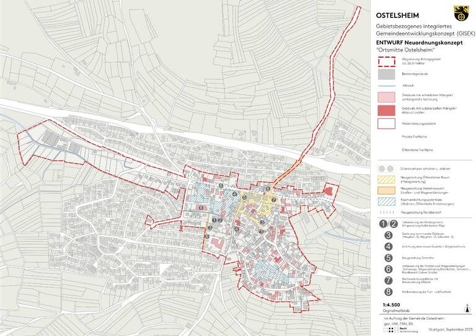Click the light pink erhebliche Mängel swatch
476x336 pixels.
[x=387, y=97]
